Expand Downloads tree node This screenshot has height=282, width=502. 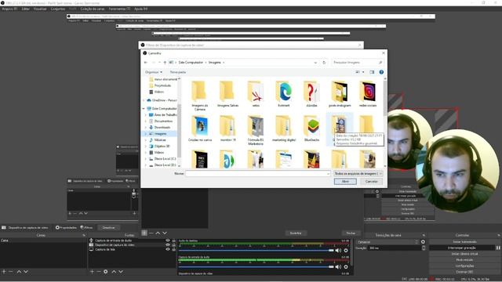pyautogui.click(x=146, y=127)
